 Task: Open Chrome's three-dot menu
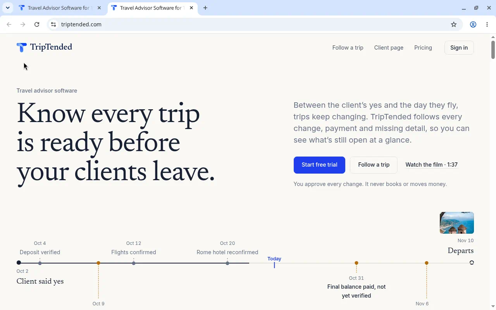pos(487,24)
